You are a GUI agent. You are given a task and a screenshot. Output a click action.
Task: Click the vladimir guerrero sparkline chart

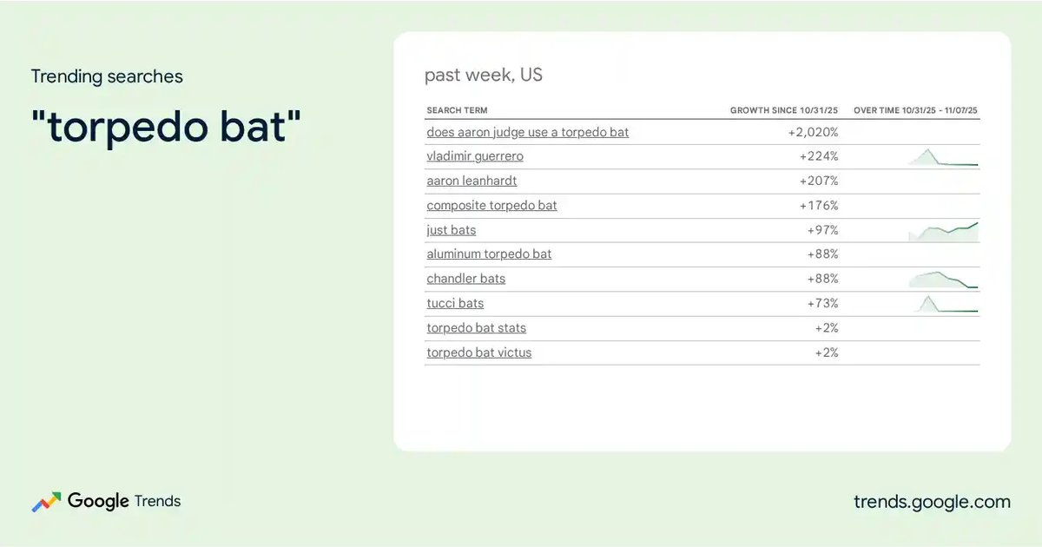943,157
